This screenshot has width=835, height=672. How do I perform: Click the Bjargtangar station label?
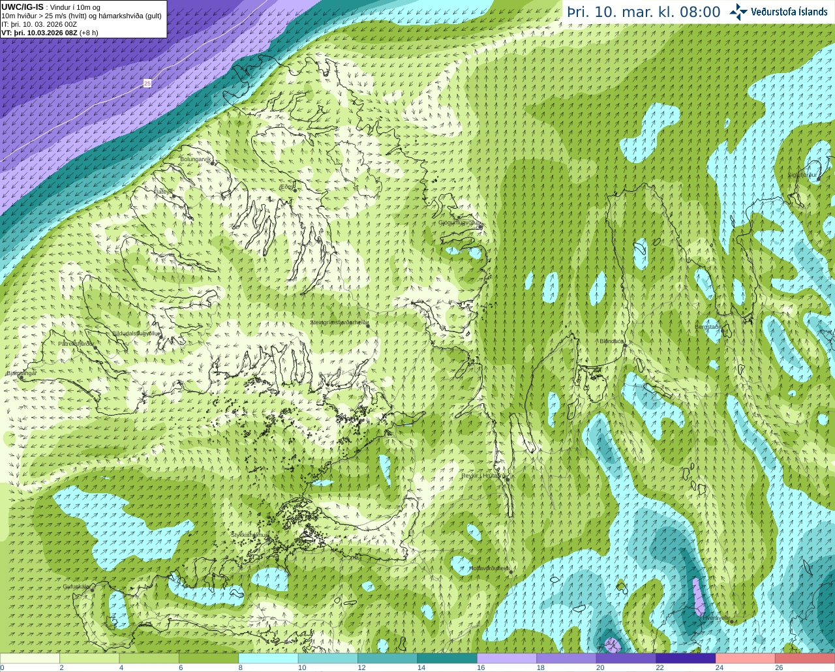pos(22,373)
